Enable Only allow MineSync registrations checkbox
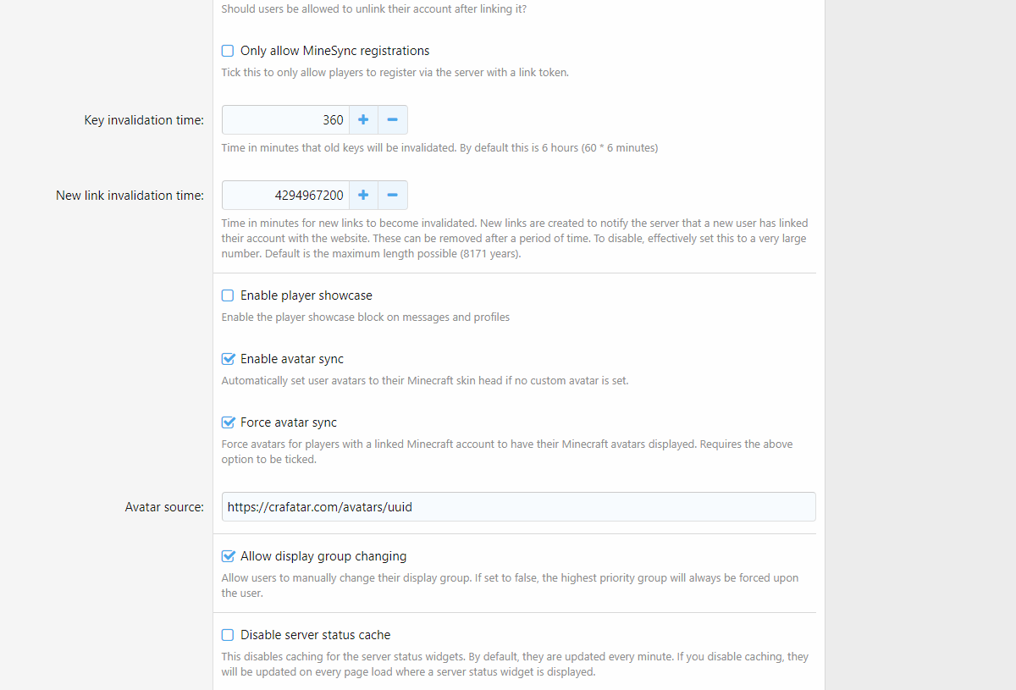The width and height of the screenshot is (1016, 690). [228, 51]
